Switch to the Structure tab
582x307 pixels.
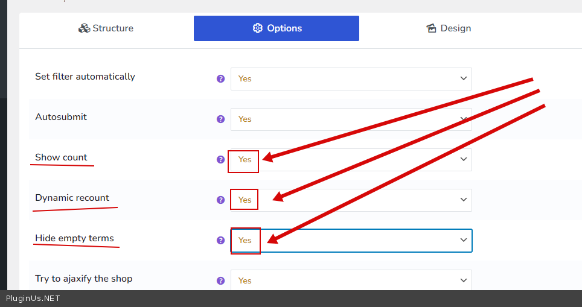[106, 28]
